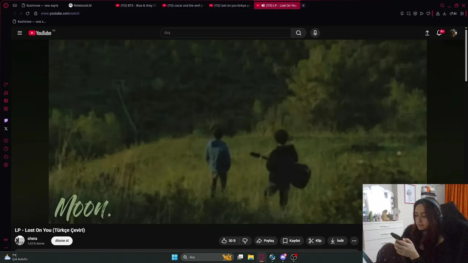Reload the page

[x=27, y=14]
